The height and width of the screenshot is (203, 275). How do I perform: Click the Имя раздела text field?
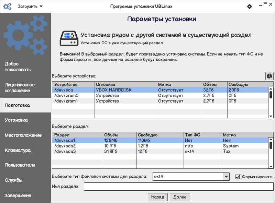[178, 187]
